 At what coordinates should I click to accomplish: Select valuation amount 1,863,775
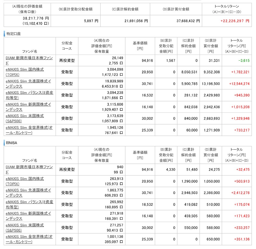(115, 190)
